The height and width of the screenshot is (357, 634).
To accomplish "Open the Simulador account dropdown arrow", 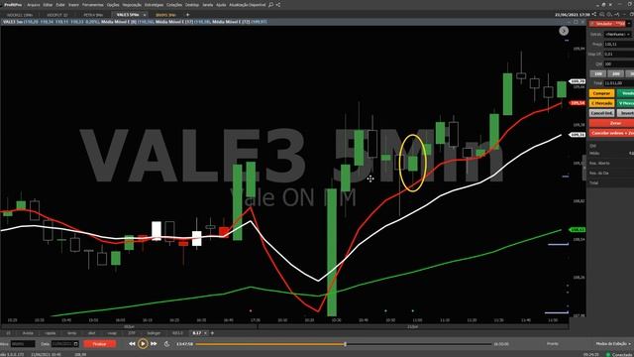I will pos(629,24).
